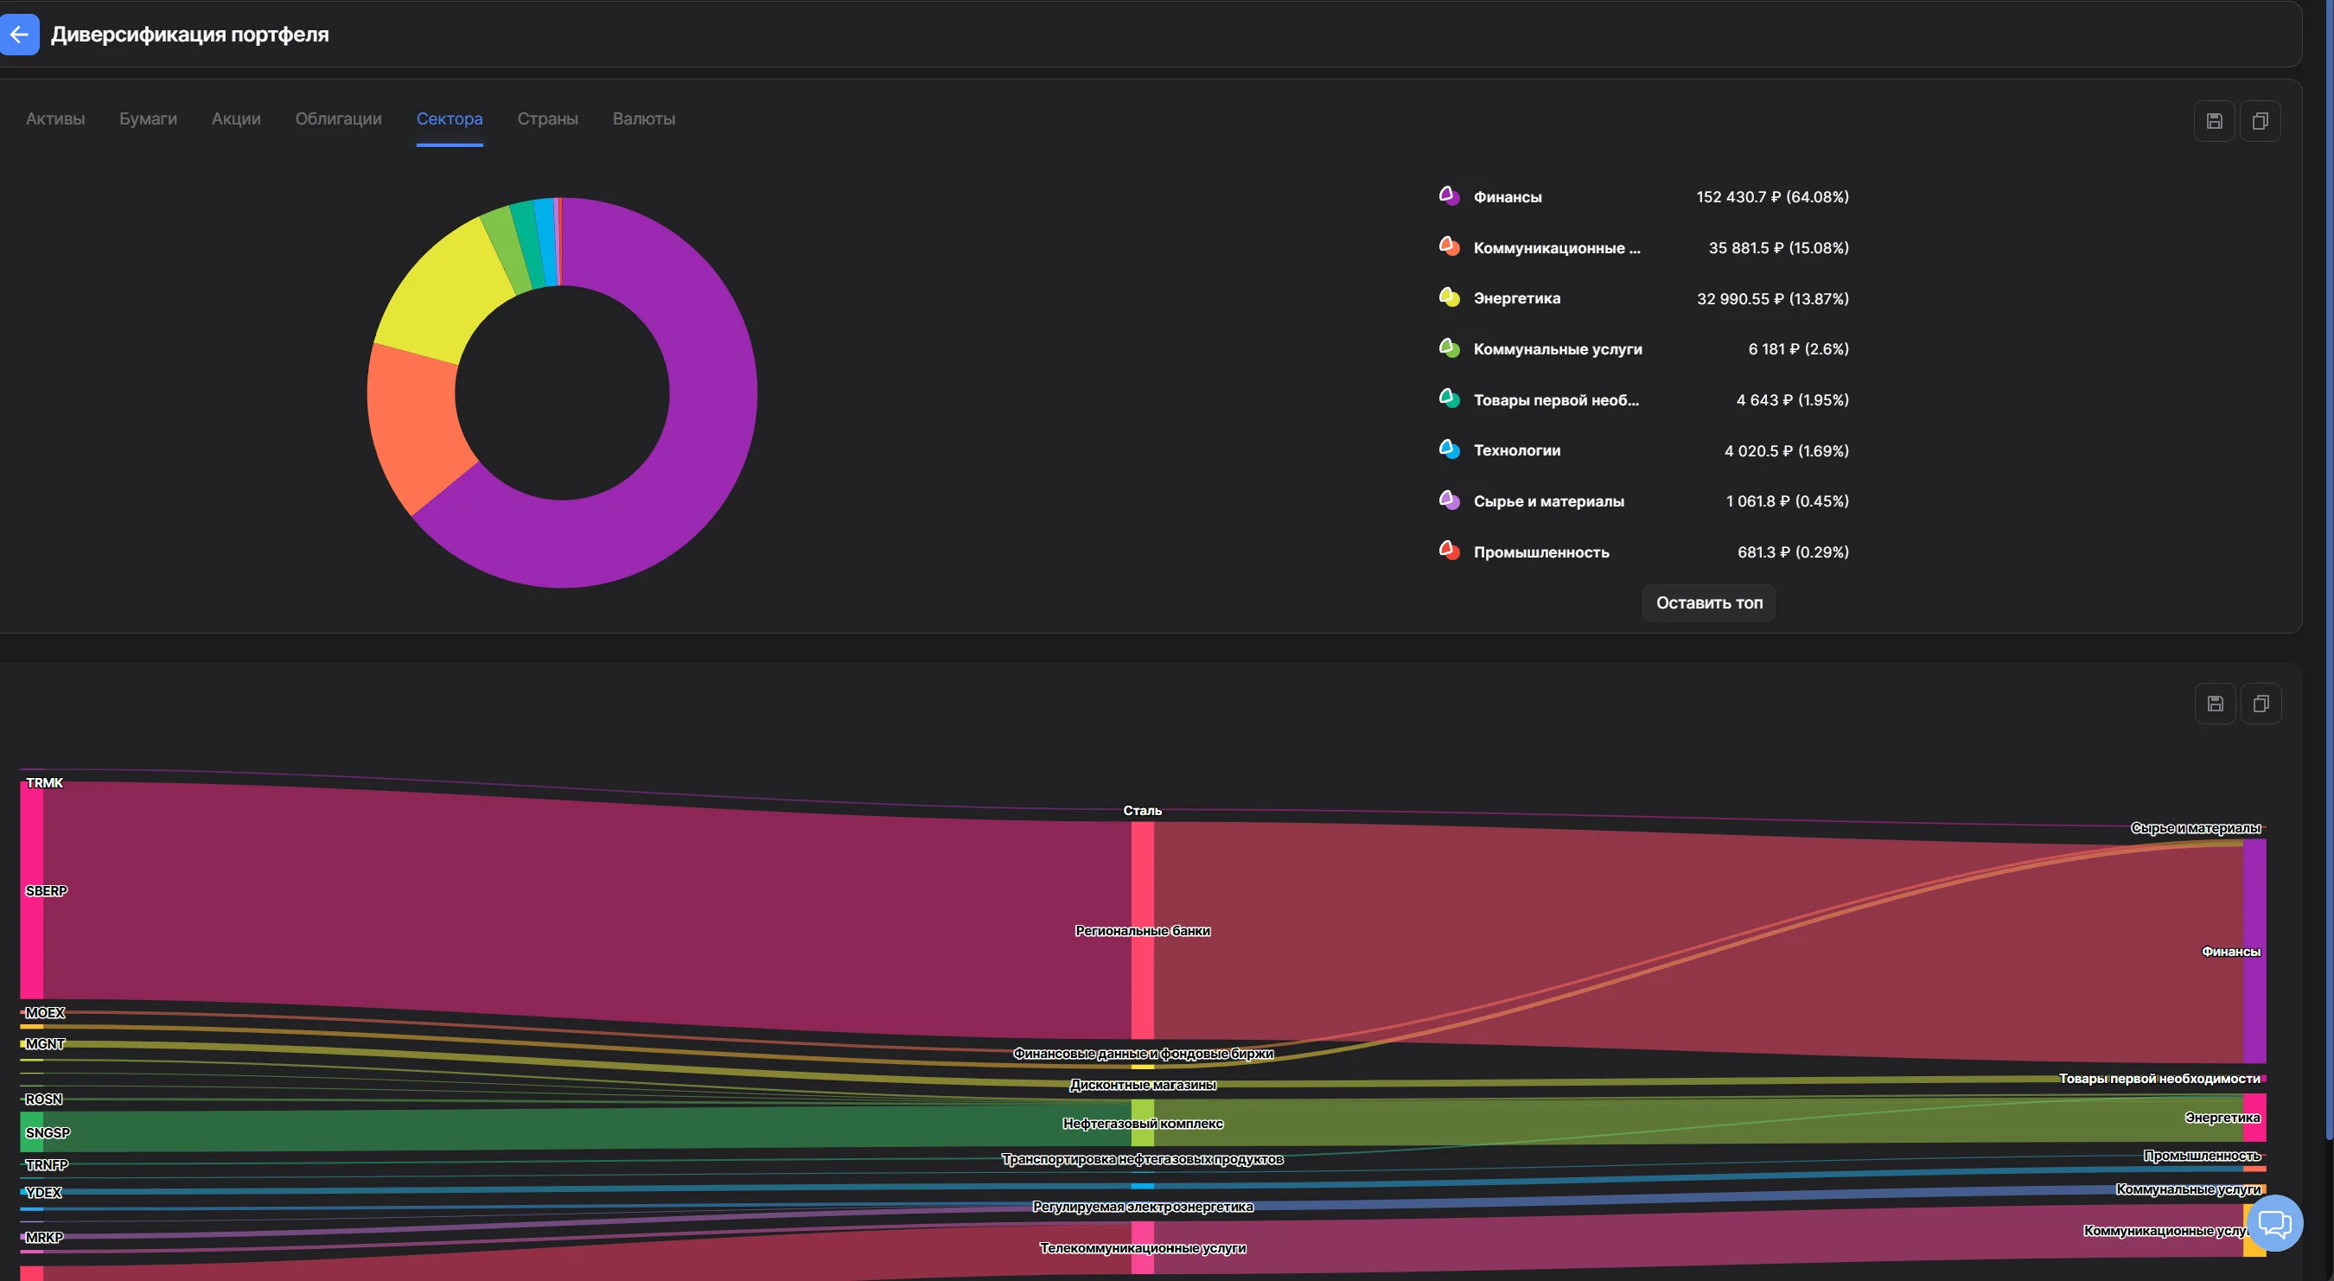Image resolution: width=2334 pixels, height=1281 pixels.
Task: Copy the sector donut chart
Action: pyautogui.click(x=2260, y=120)
